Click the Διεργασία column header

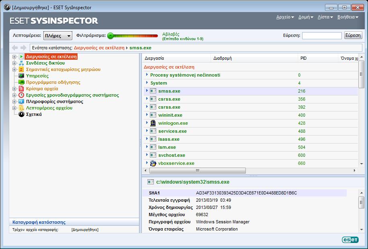coord(176,58)
